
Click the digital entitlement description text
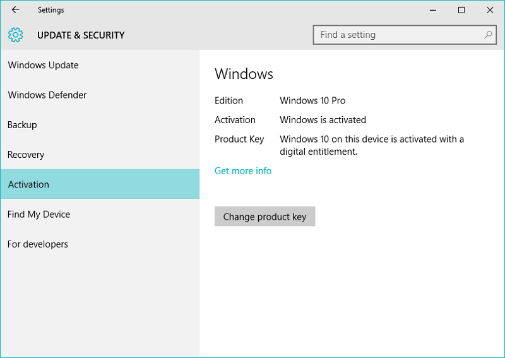pyautogui.click(x=372, y=145)
